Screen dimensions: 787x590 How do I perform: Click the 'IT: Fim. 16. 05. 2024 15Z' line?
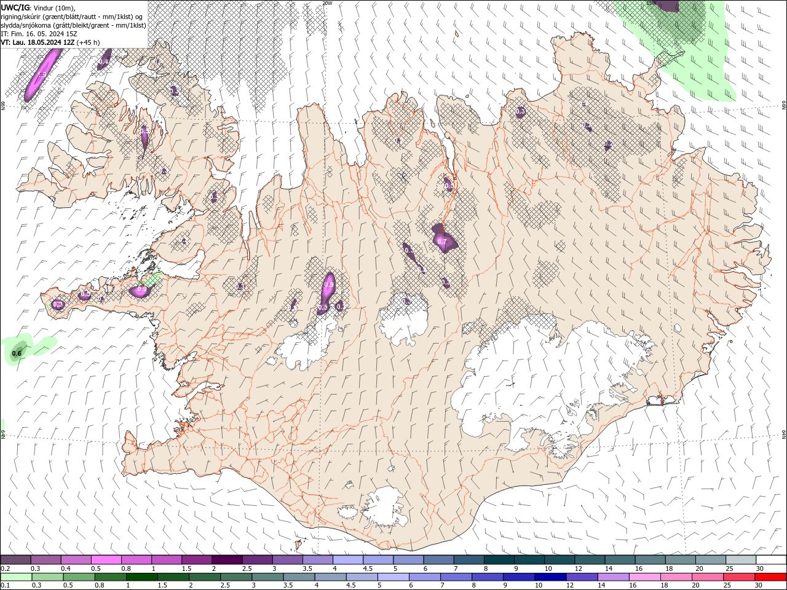(x=39, y=34)
